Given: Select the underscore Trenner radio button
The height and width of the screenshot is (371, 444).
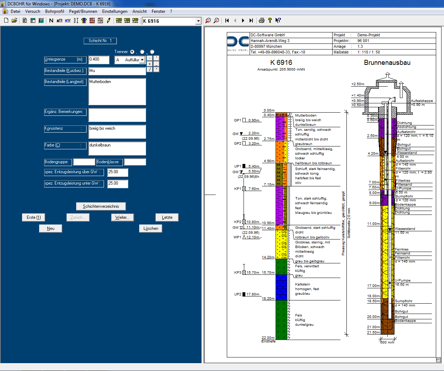Looking at the screenshot, I should pos(142,52).
